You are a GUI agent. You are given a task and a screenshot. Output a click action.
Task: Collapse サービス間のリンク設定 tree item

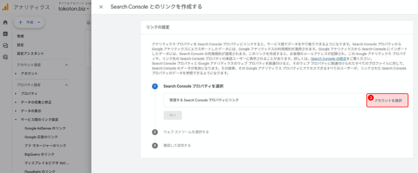click(16, 120)
